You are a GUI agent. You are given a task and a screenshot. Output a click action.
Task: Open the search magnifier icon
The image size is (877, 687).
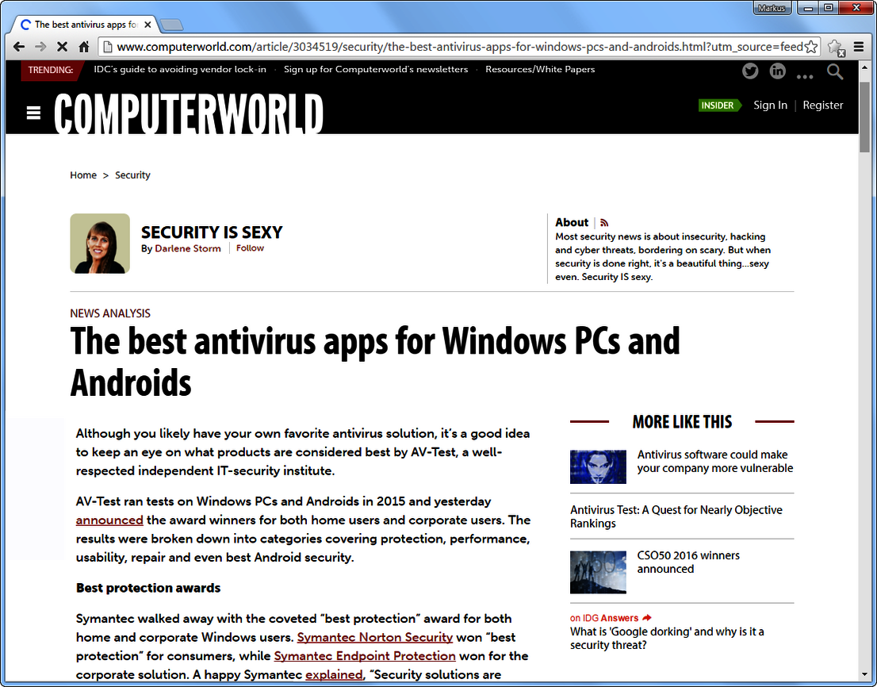click(835, 72)
